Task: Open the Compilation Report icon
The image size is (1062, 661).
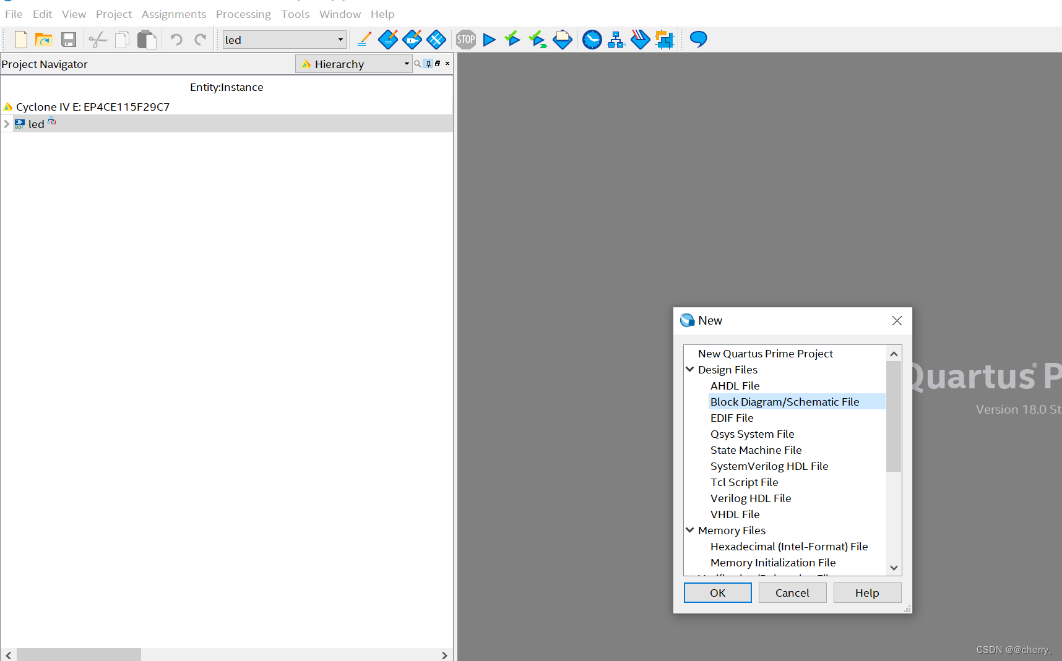Action: point(563,40)
